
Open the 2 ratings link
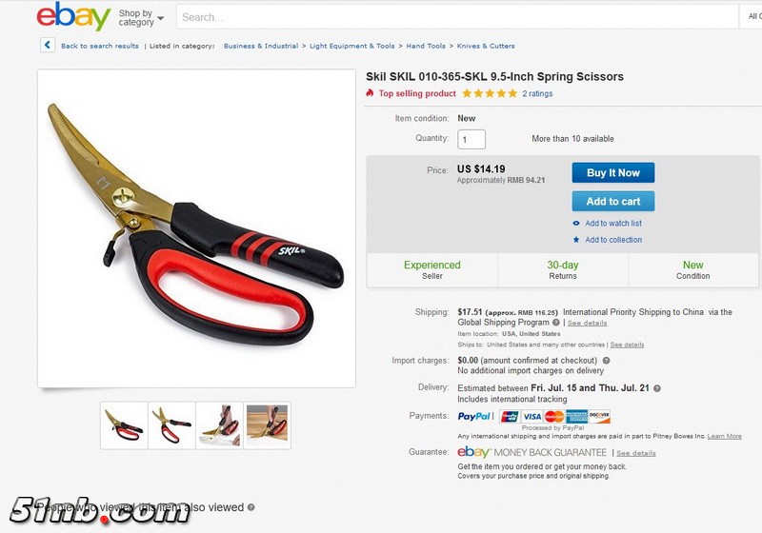coord(537,93)
